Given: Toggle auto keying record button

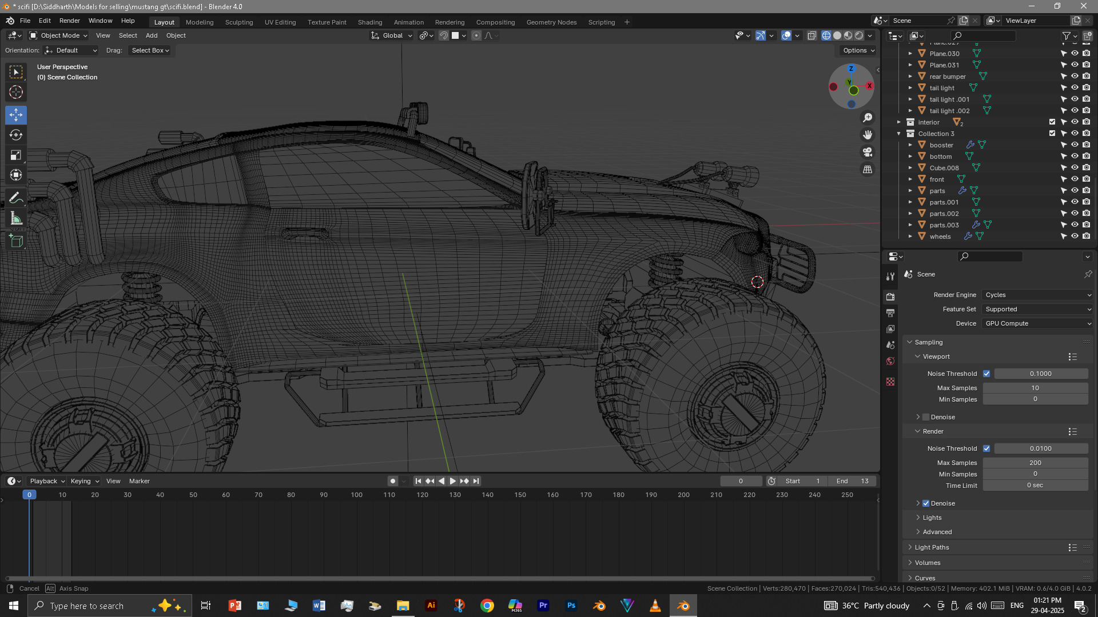Looking at the screenshot, I should tap(392, 481).
